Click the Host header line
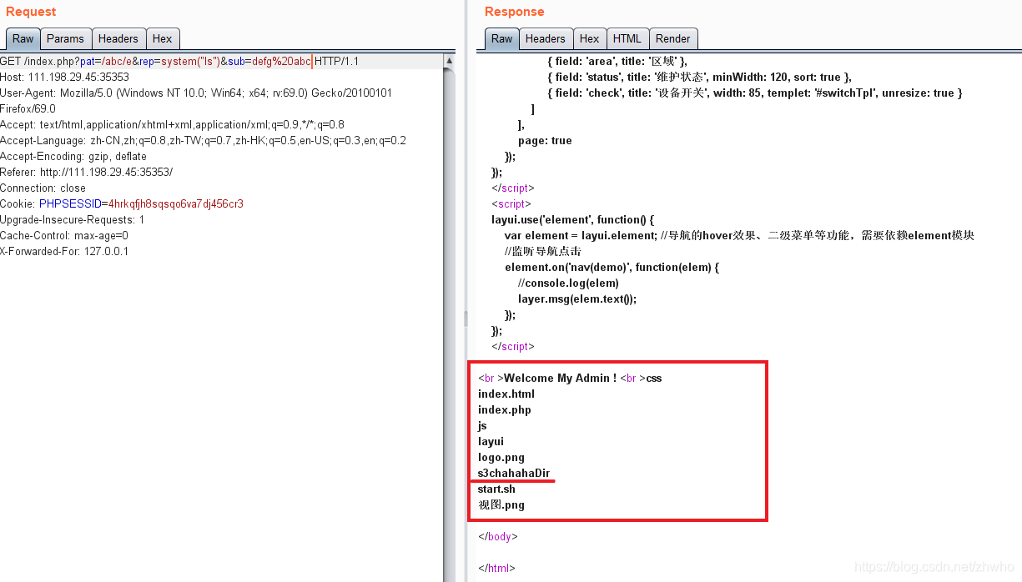 (64, 78)
